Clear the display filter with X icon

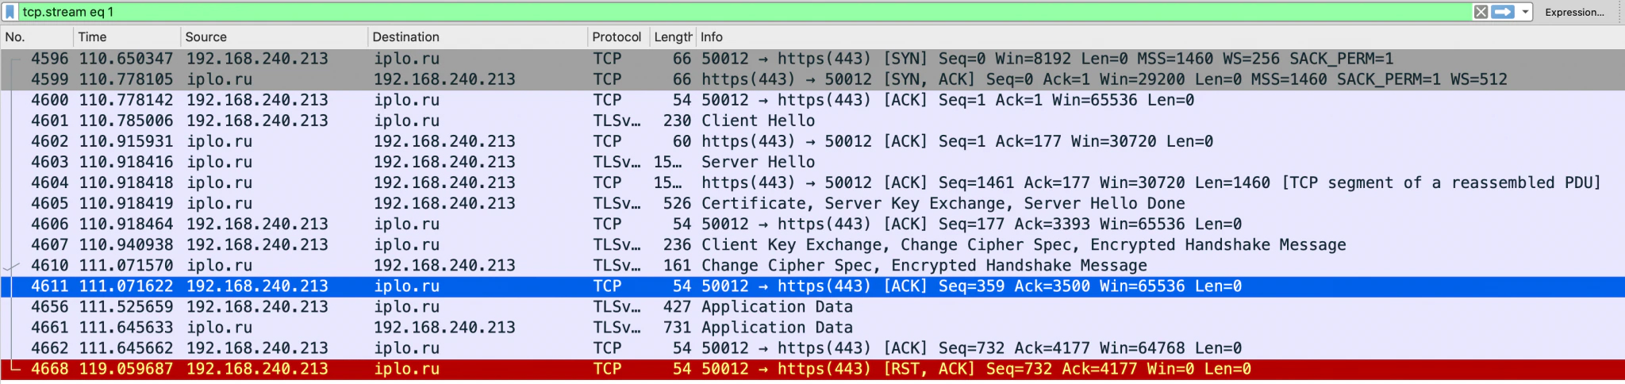pyautogui.click(x=1481, y=12)
